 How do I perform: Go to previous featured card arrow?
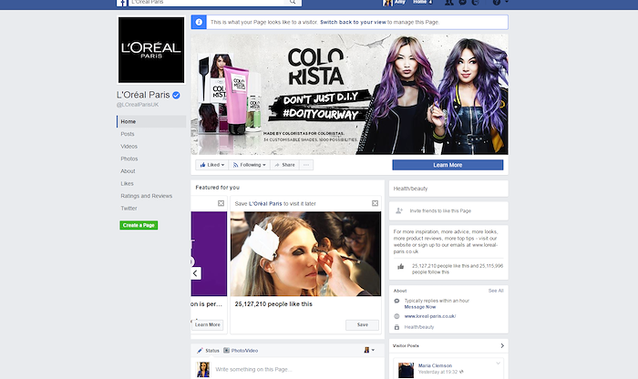(x=196, y=273)
